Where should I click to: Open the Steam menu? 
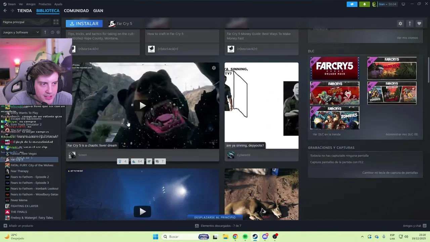pyautogui.click(x=10, y=4)
